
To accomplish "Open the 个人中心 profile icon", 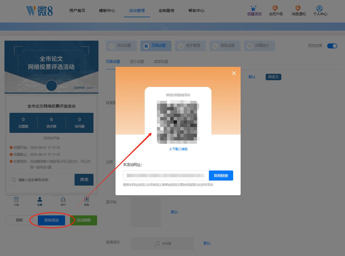I will tap(319, 8).
